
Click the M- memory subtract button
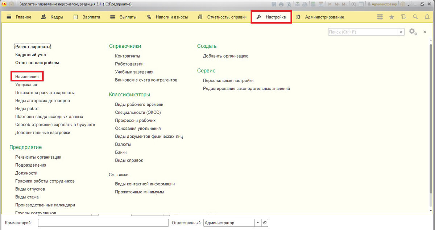[x=345, y=4]
